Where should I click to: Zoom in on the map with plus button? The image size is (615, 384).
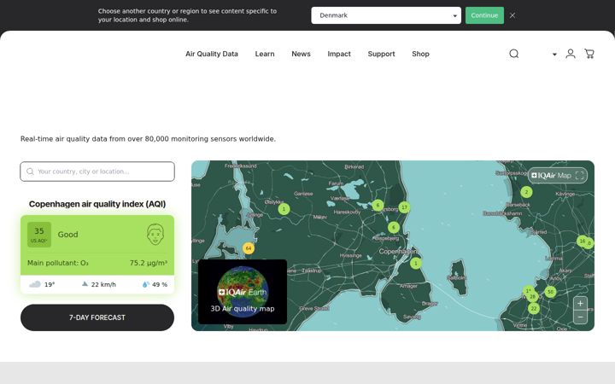coord(580,303)
